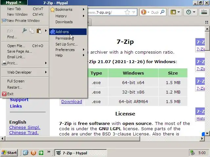
Task: Click into the DuckDuckGo search field
Action: click(x=155, y=12)
